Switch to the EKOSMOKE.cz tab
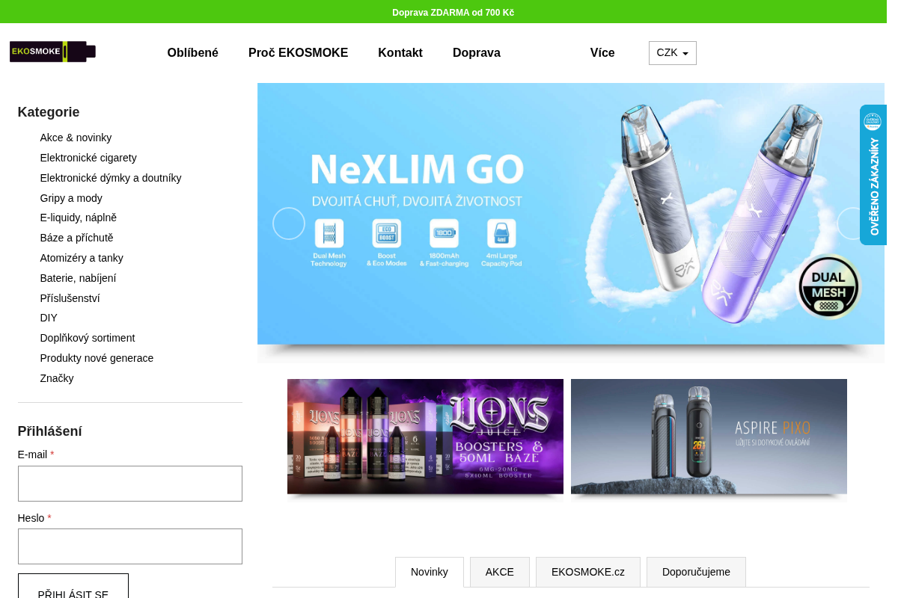 (588, 572)
